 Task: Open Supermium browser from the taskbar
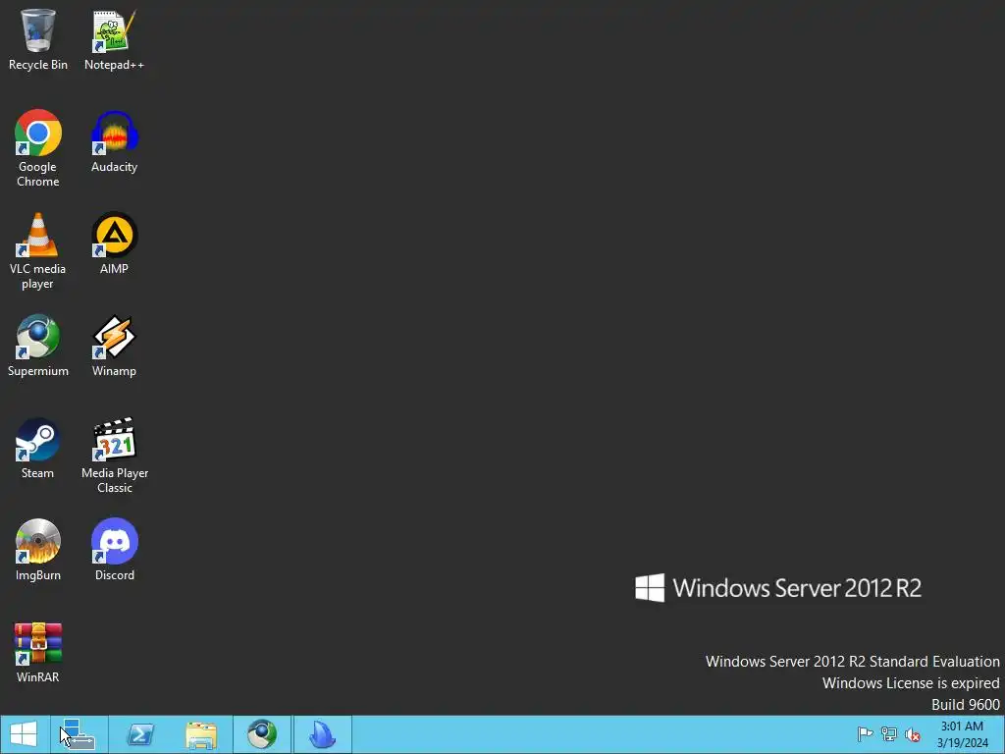coord(262,734)
